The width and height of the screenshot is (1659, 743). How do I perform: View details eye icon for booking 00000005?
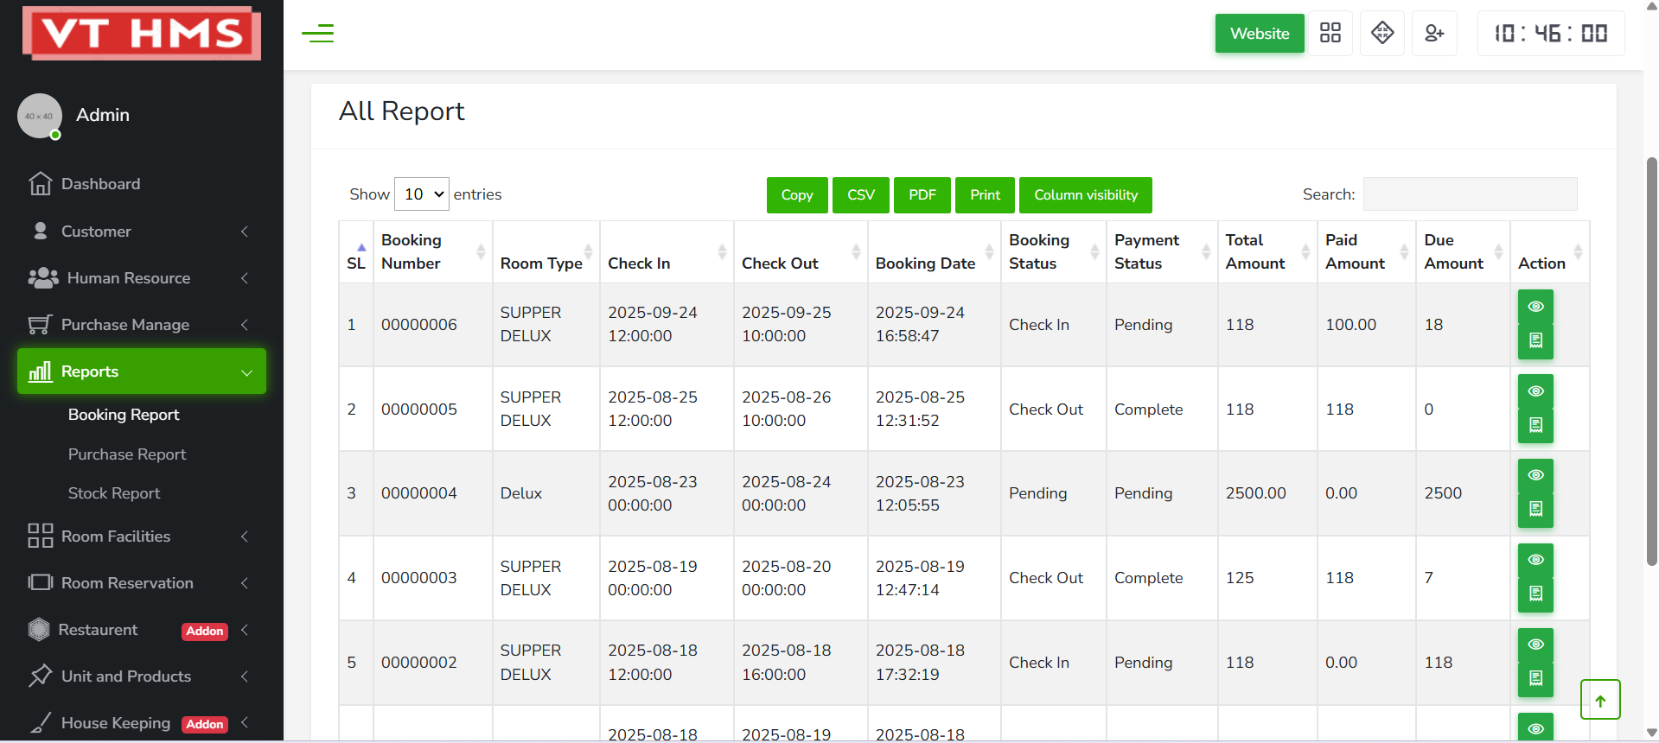pos(1535,391)
